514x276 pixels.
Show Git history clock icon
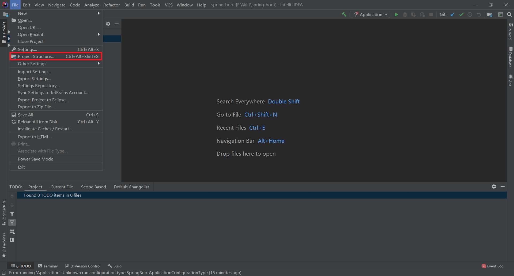[470, 14]
